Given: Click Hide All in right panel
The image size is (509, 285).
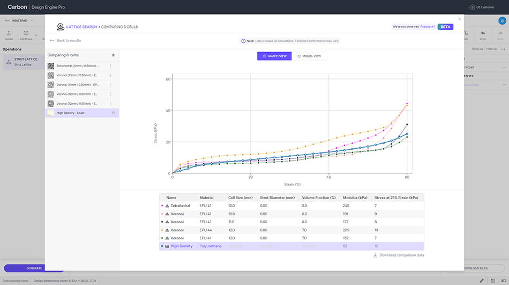Looking at the screenshot, I should (491, 49).
